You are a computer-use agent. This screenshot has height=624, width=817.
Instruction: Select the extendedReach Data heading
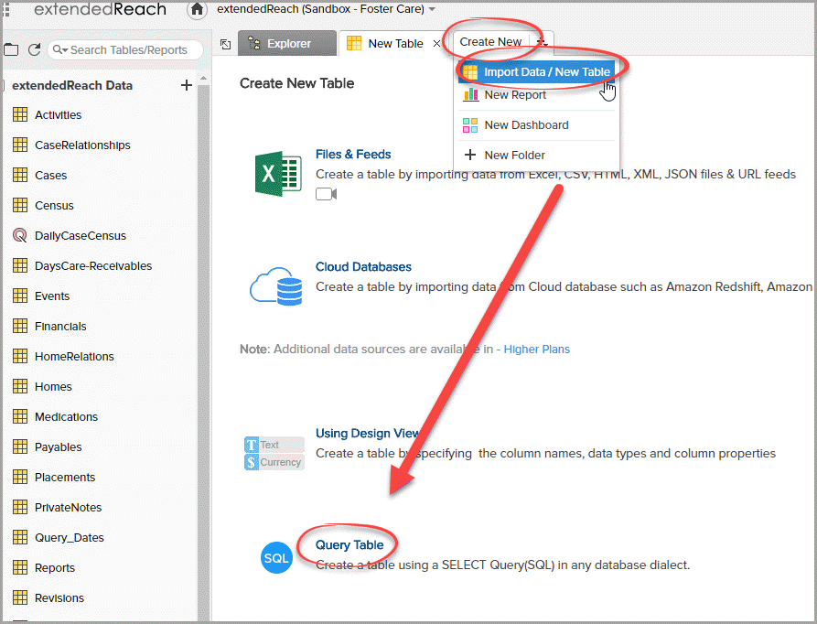(72, 85)
